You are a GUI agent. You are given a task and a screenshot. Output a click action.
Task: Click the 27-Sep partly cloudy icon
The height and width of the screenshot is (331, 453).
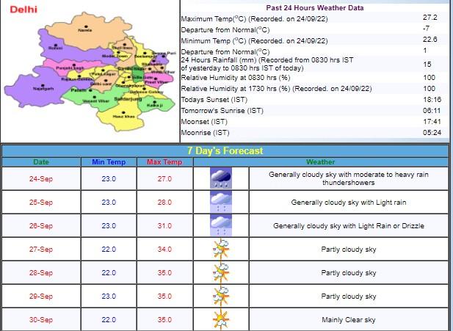click(219, 249)
